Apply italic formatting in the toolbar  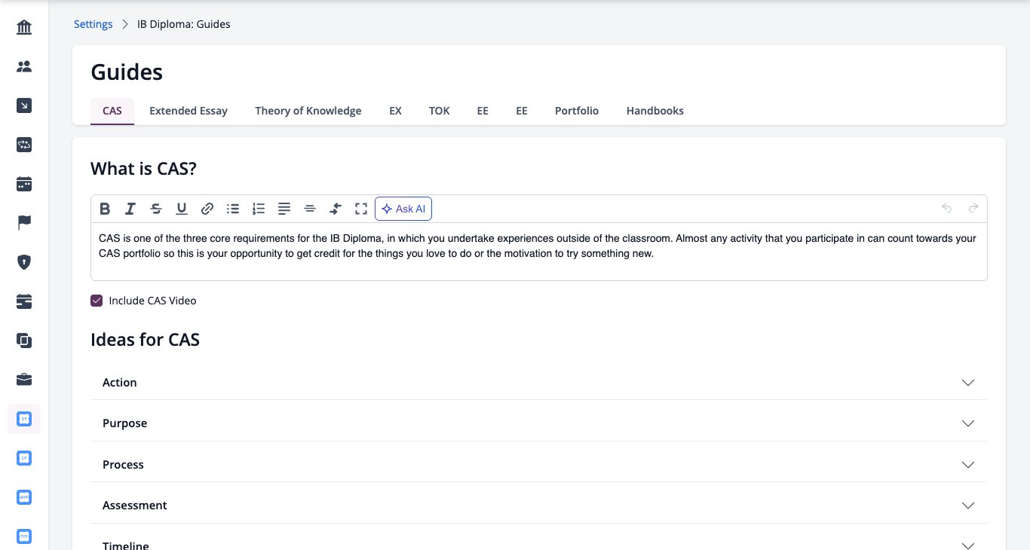coord(130,209)
